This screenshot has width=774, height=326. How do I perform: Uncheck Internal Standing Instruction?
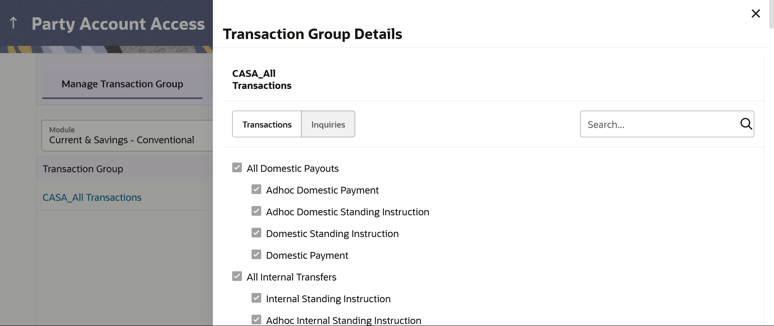click(256, 298)
